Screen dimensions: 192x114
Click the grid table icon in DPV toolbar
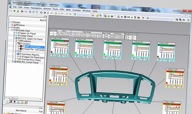coord(125,17)
